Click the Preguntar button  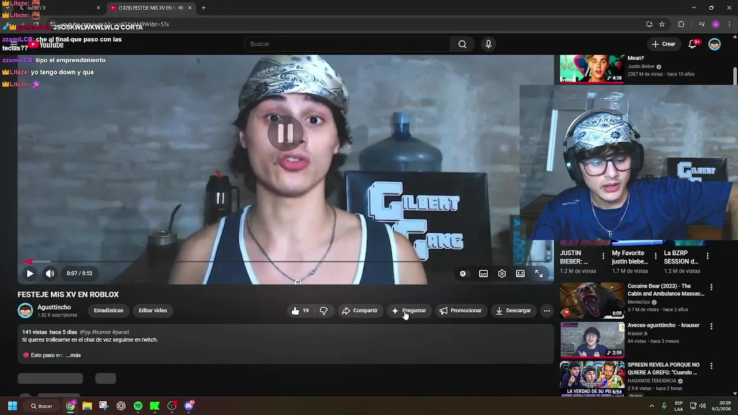409,311
